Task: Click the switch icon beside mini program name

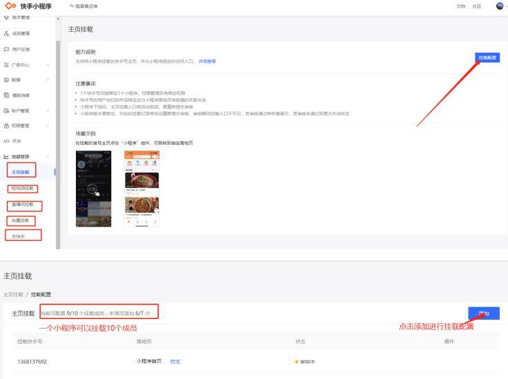Action: pos(72,6)
